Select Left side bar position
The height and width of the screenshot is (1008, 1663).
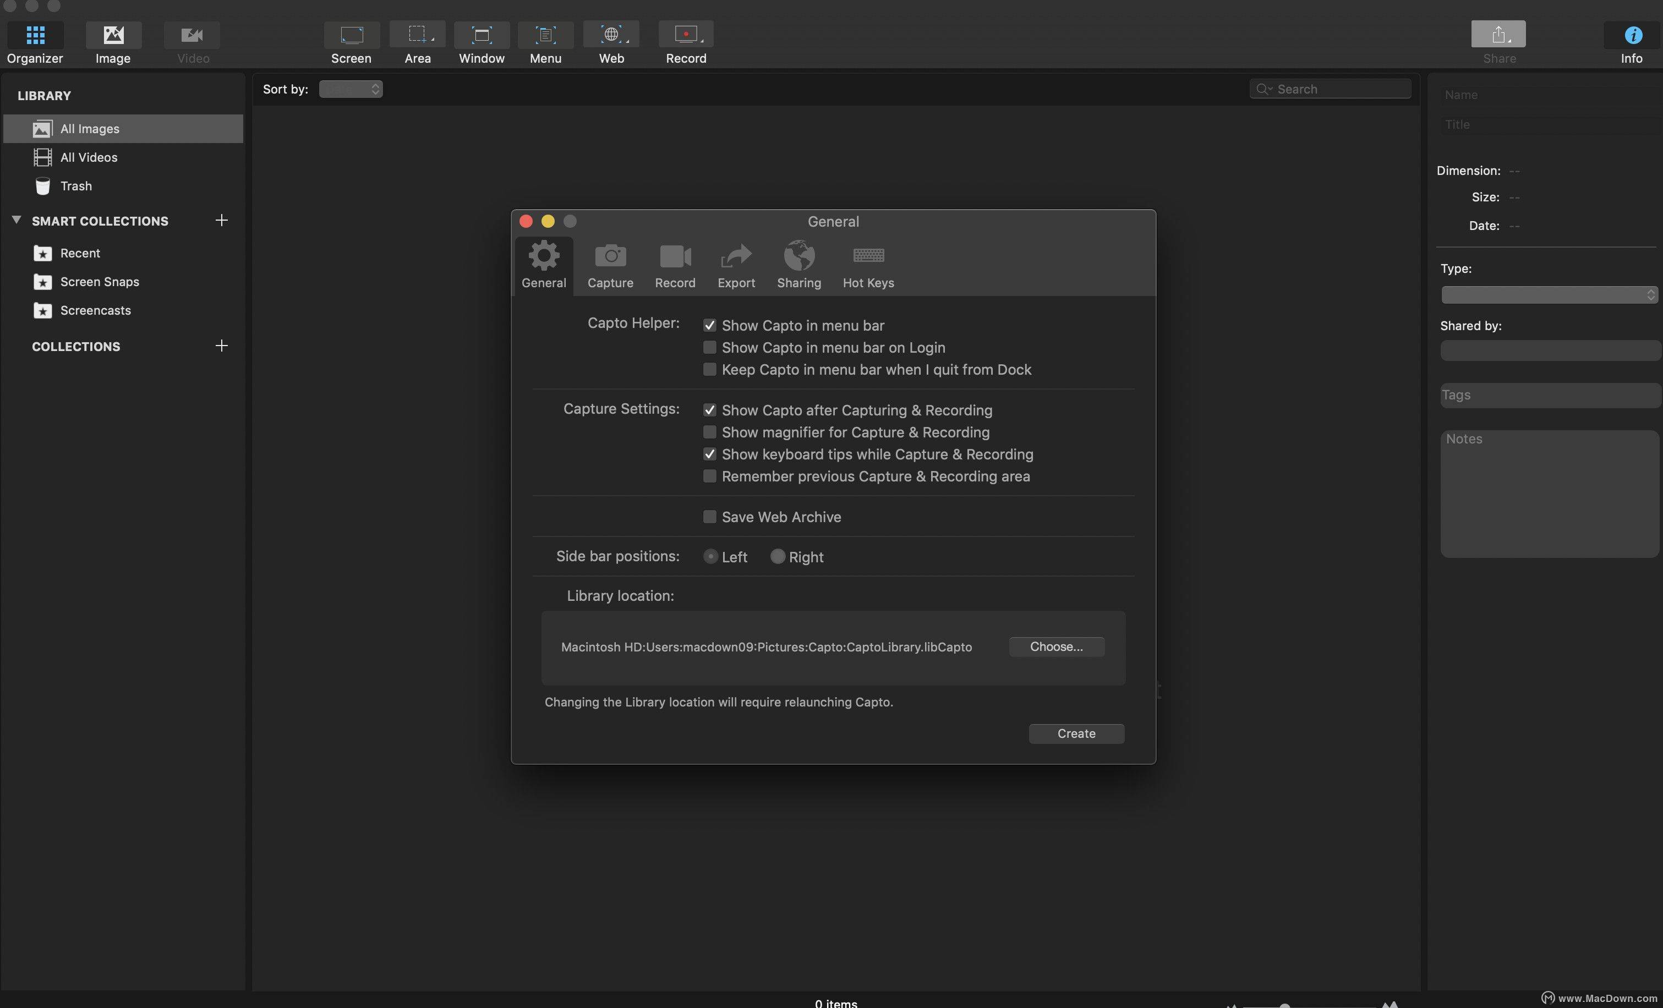[x=710, y=557]
